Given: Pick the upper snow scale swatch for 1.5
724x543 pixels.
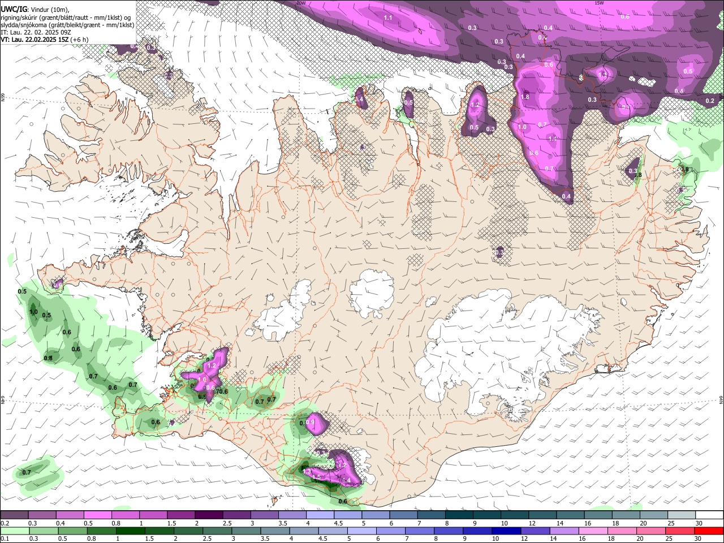Looking at the screenshot, I should coord(180,515).
